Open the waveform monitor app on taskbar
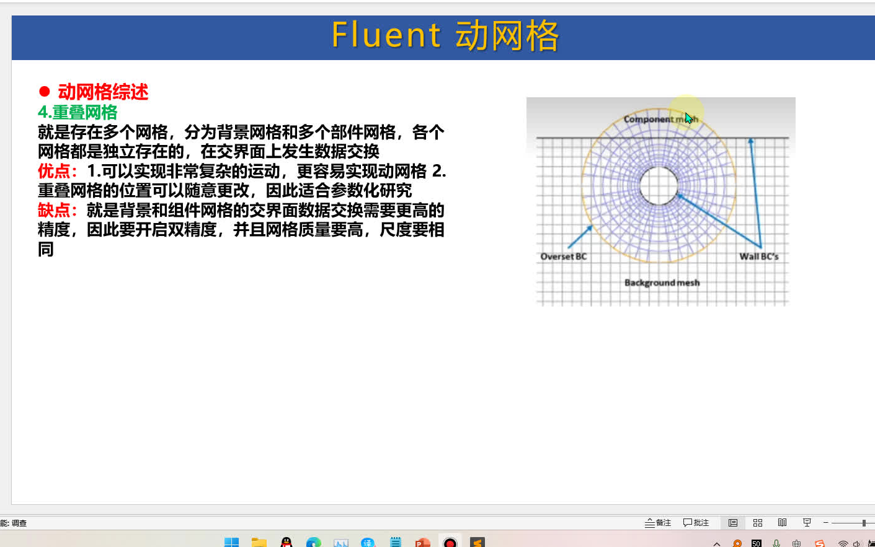 341,543
